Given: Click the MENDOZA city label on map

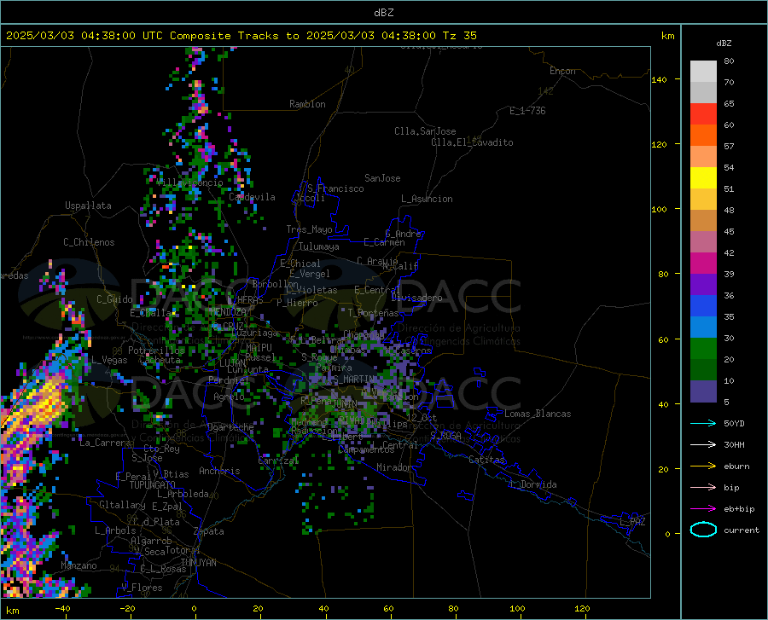Looking at the screenshot, I should [228, 312].
